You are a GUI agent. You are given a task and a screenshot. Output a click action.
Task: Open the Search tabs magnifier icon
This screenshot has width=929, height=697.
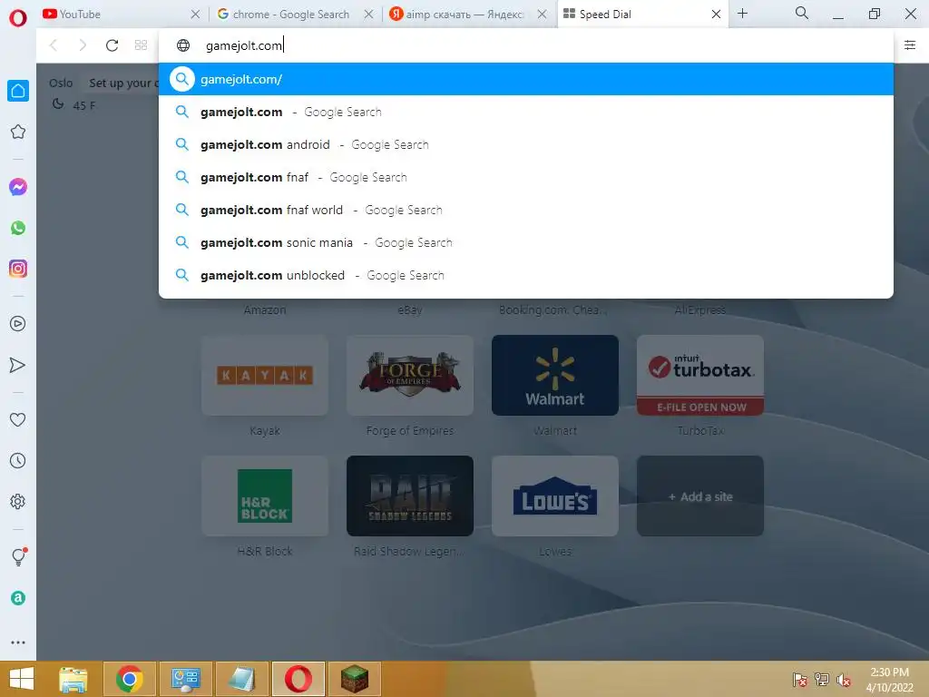click(x=802, y=13)
